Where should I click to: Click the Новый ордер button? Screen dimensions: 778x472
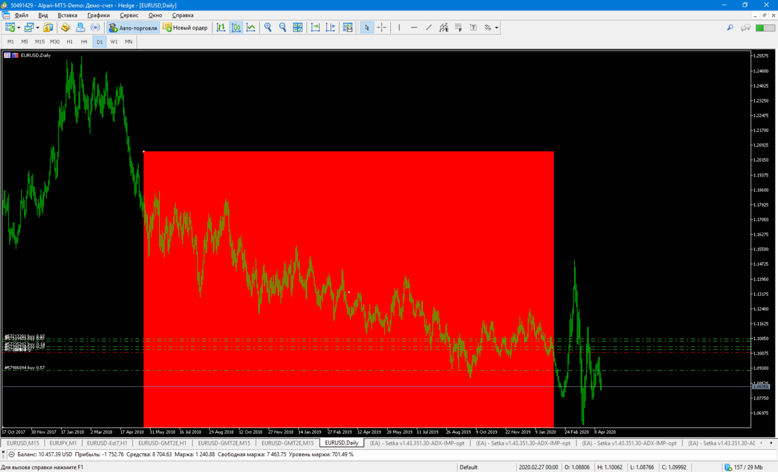click(x=185, y=28)
